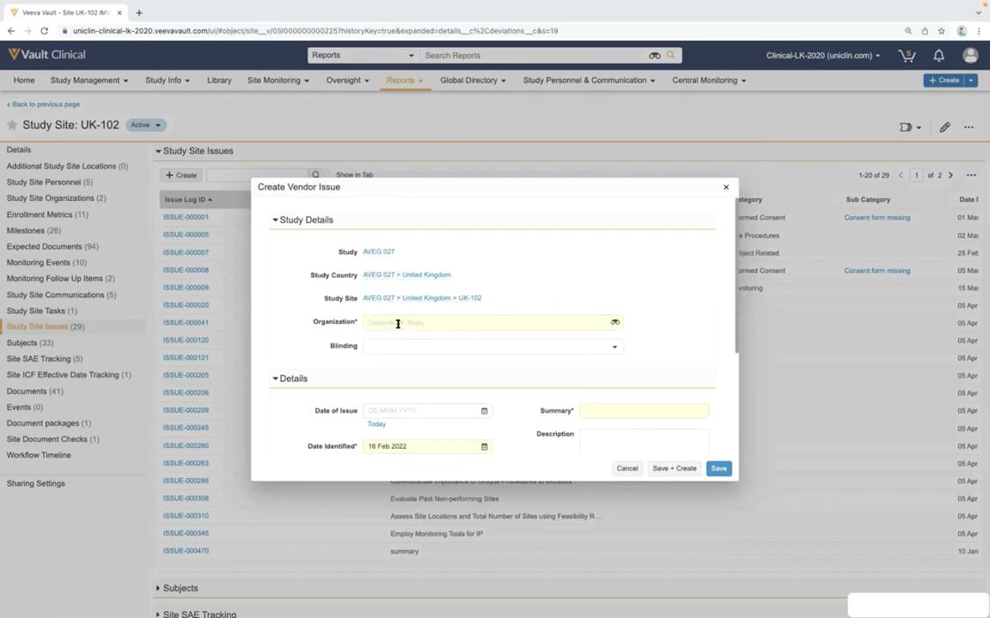The image size is (990, 618).
Task: Click the pencil edit icon for Study Site
Action: (x=944, y=127)
